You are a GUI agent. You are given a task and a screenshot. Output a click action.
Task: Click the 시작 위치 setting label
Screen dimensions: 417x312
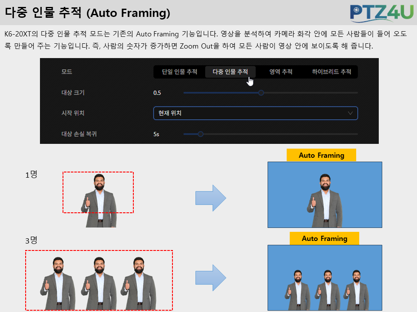click(73, 113)
